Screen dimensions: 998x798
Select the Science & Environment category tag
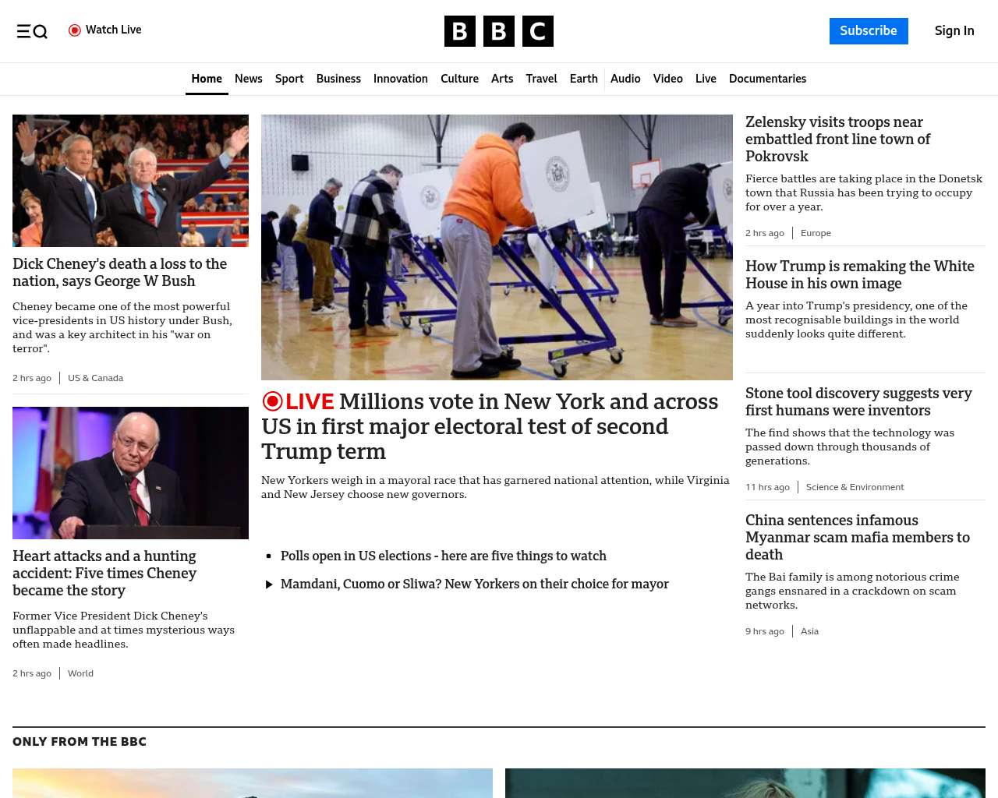(x=855, y=487)
